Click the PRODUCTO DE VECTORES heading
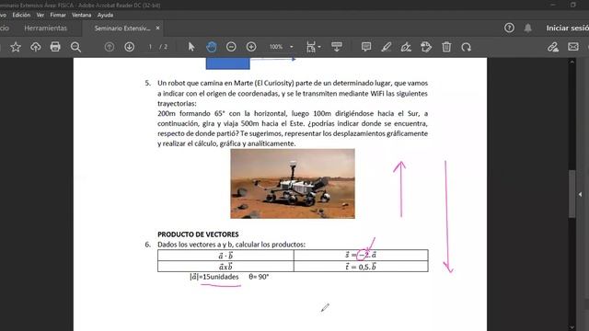 (198, 234)
